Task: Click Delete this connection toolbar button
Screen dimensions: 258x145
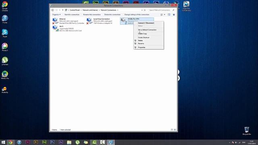Action: 112,14
